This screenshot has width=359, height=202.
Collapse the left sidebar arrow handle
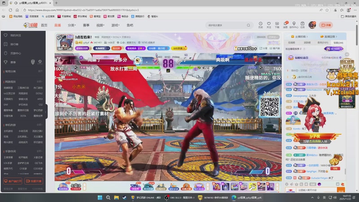coord(46,112)
